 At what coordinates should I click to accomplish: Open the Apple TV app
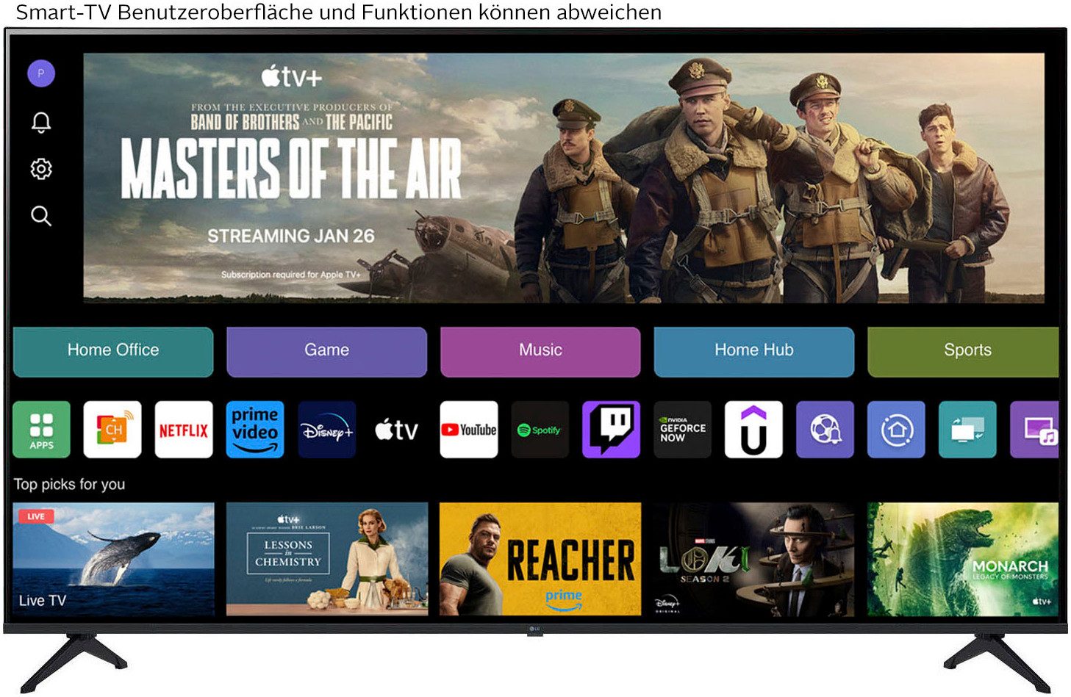coord(397,430)
